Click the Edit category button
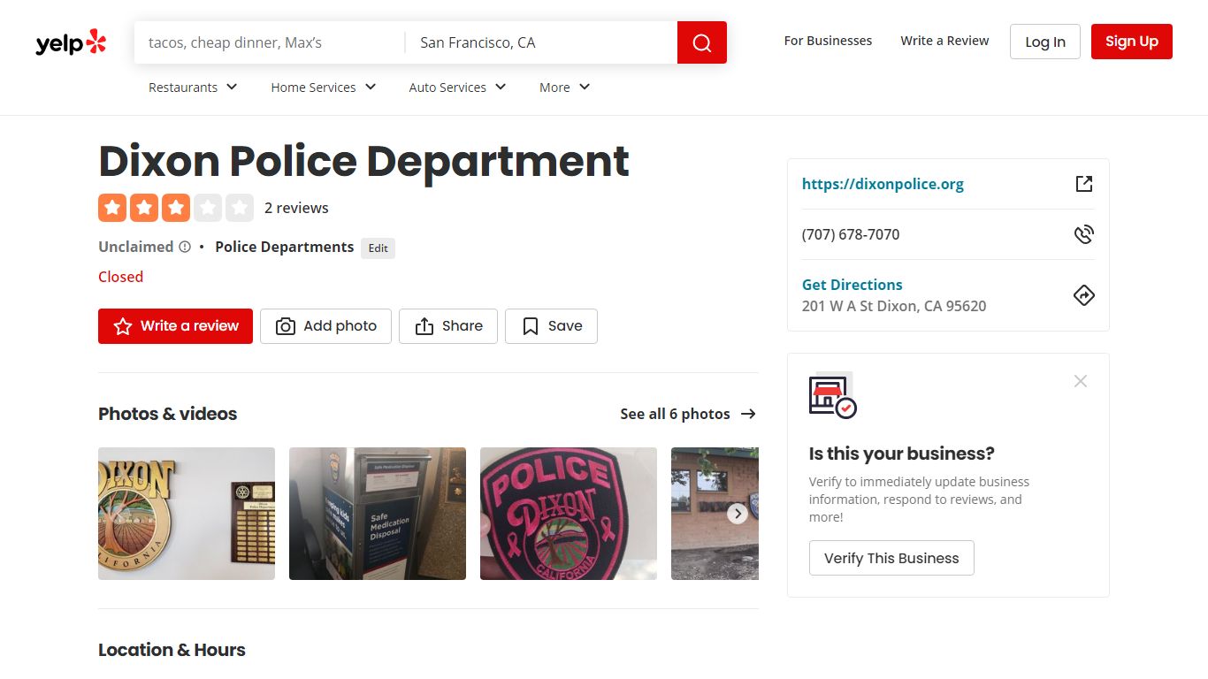 pos(378,248)
